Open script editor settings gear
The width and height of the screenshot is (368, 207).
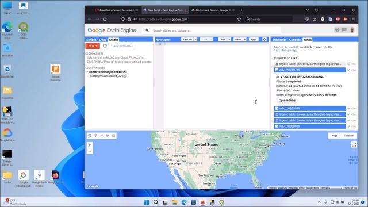pos(264,40)
